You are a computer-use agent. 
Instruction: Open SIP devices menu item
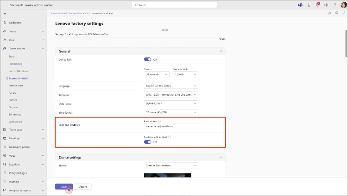pyautogui.click(x=15, y=115)
